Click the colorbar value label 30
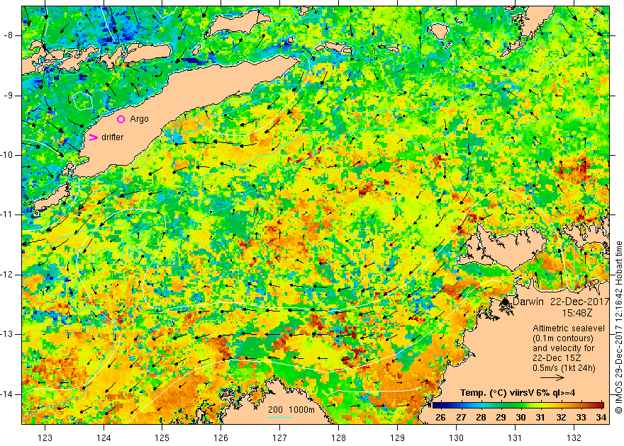Image resolution: width=624 pixels, height=446 pixels. click(520, 418)
